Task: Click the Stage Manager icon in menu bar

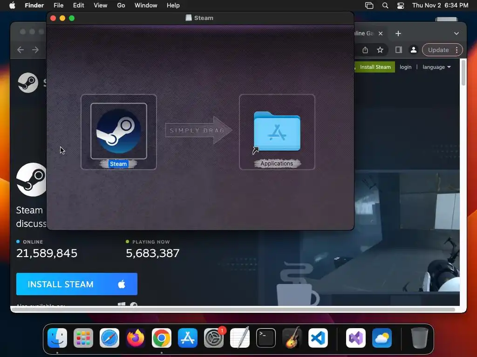Action: tap(369, 6)
